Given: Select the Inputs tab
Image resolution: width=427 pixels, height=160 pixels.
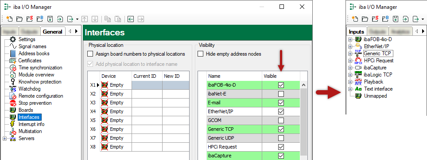Looking at the screenshot, I should tap(357, 32).
